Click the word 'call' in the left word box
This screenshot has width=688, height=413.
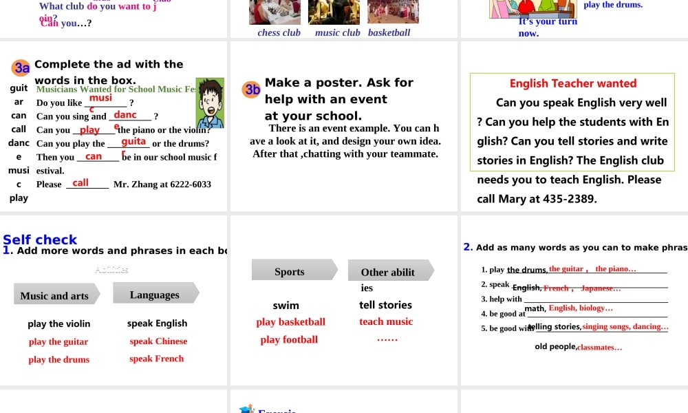[x=19, y=129]
